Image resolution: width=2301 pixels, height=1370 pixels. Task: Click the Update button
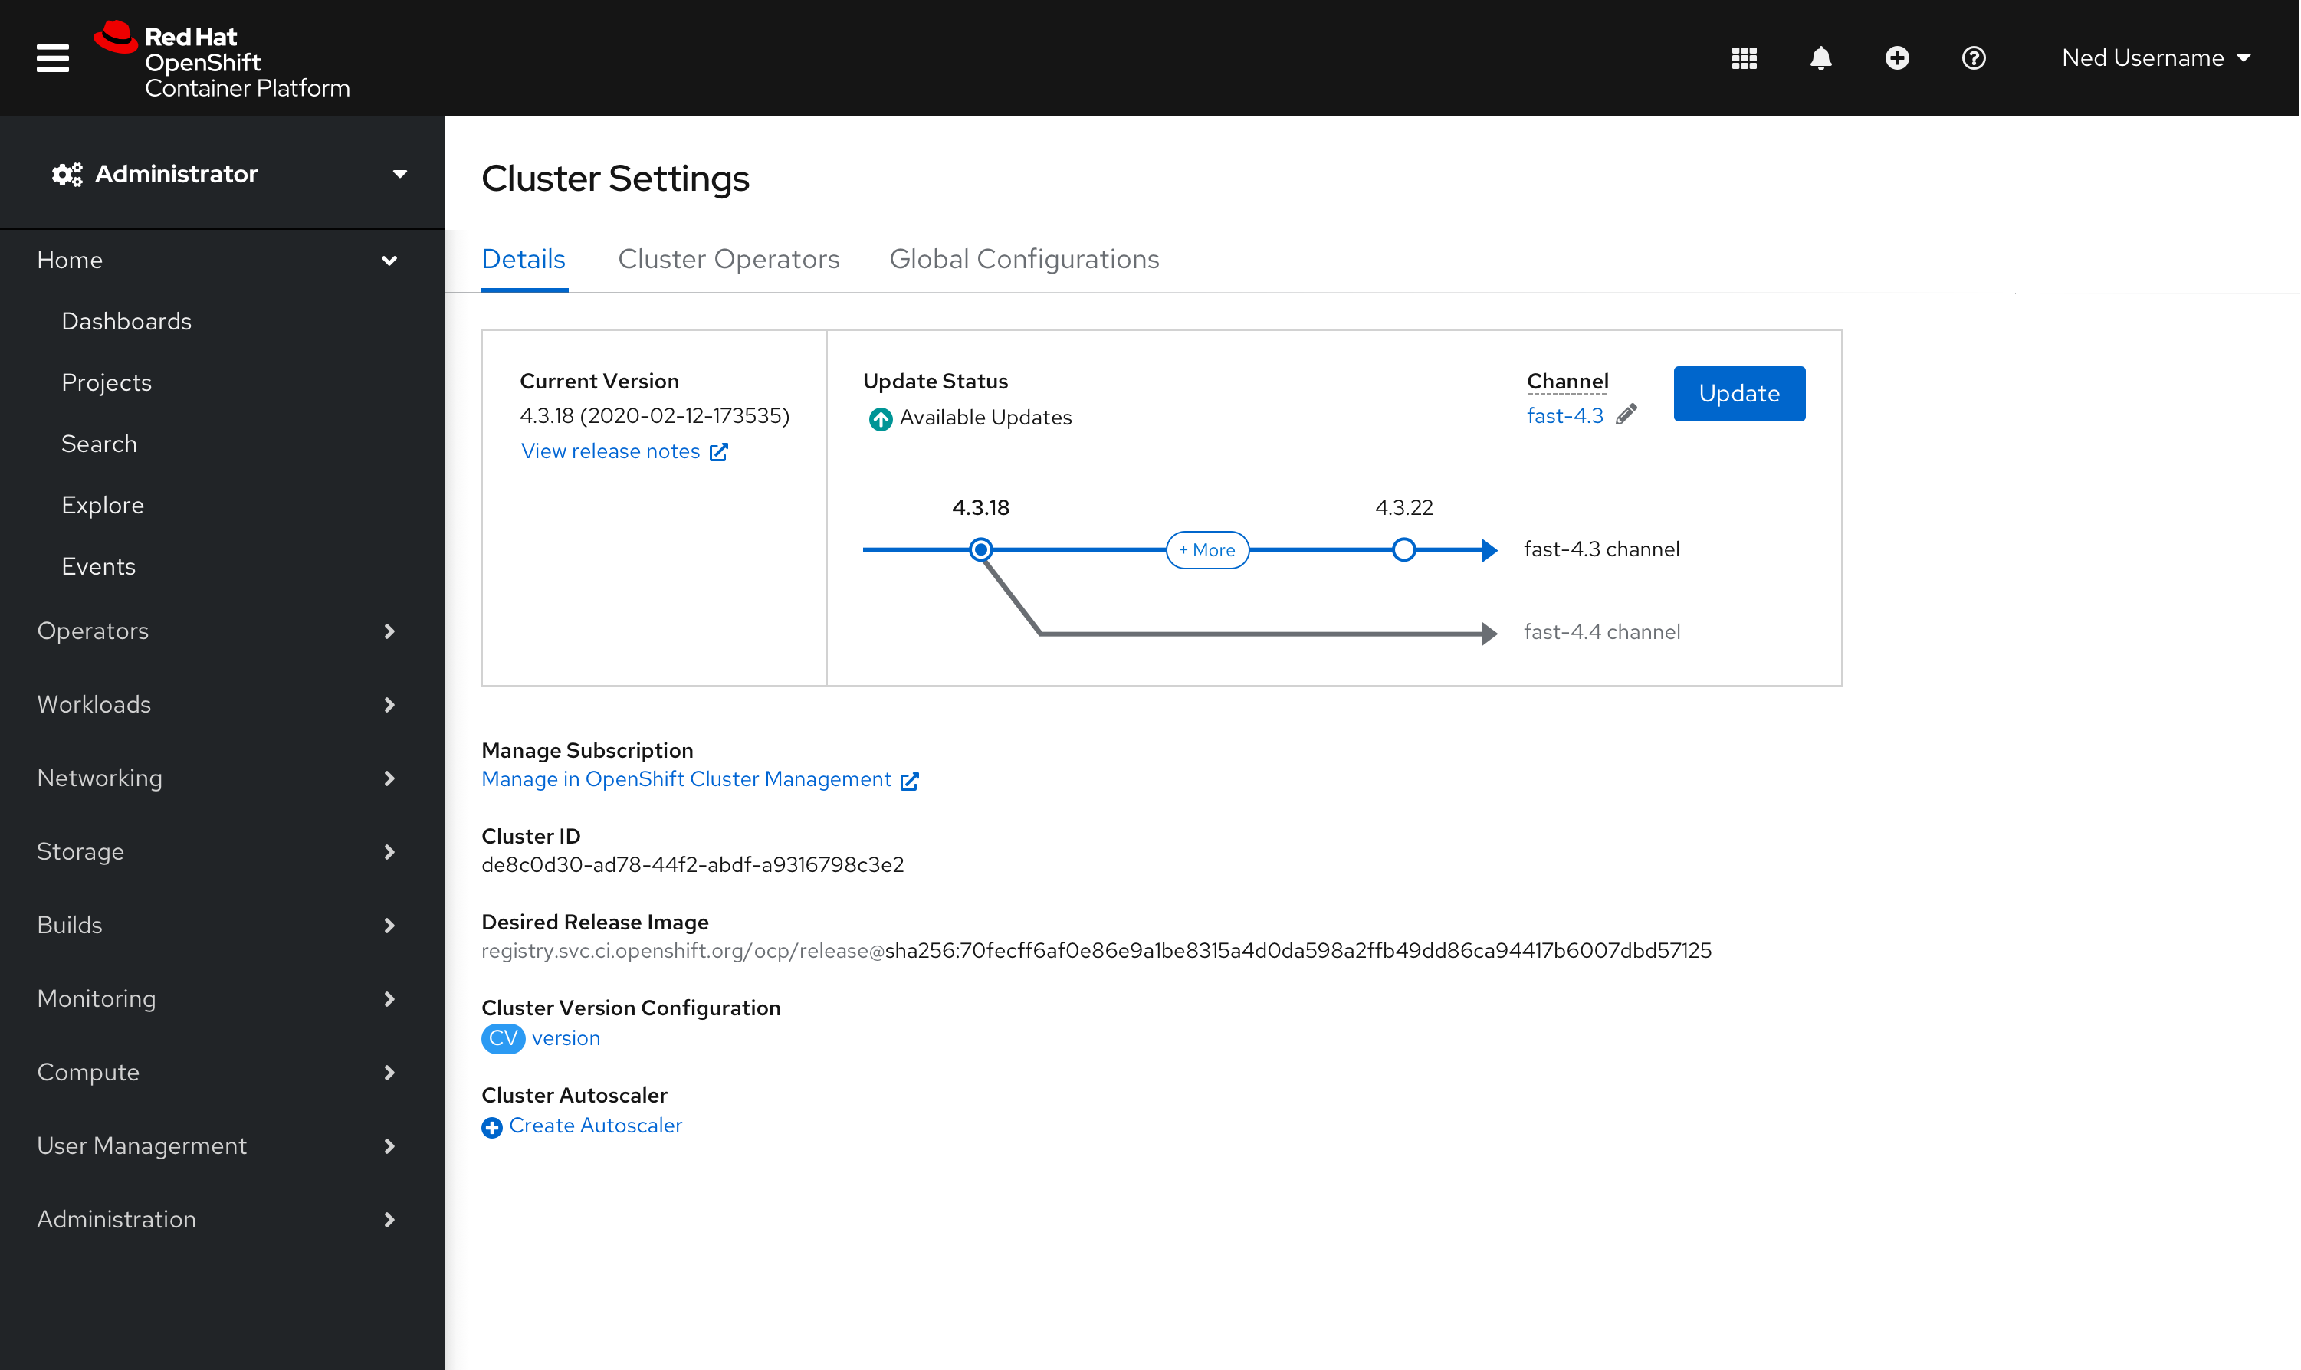point(1737,393)
